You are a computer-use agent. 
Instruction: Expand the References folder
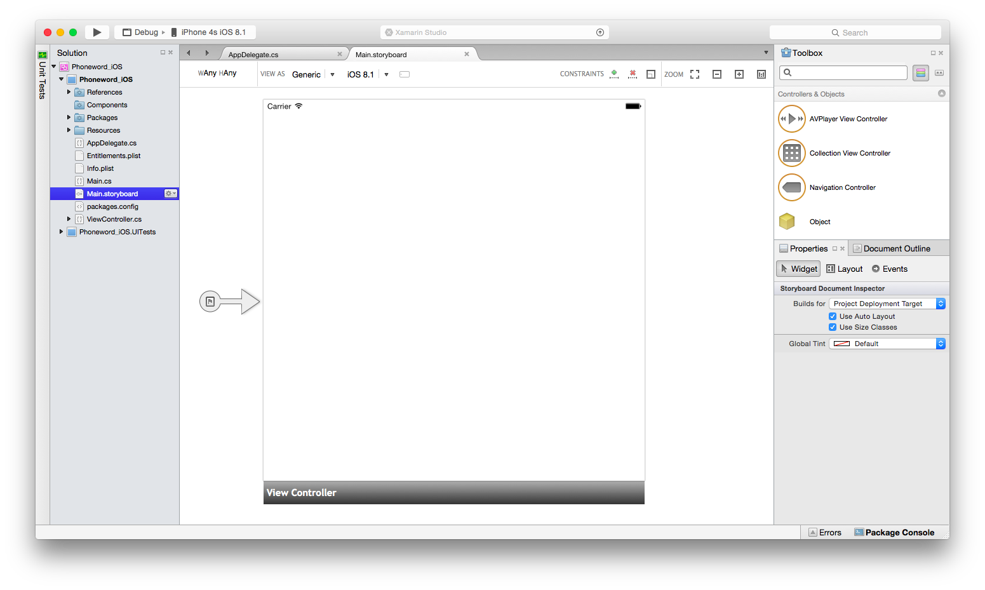click(x=69, y=92)
